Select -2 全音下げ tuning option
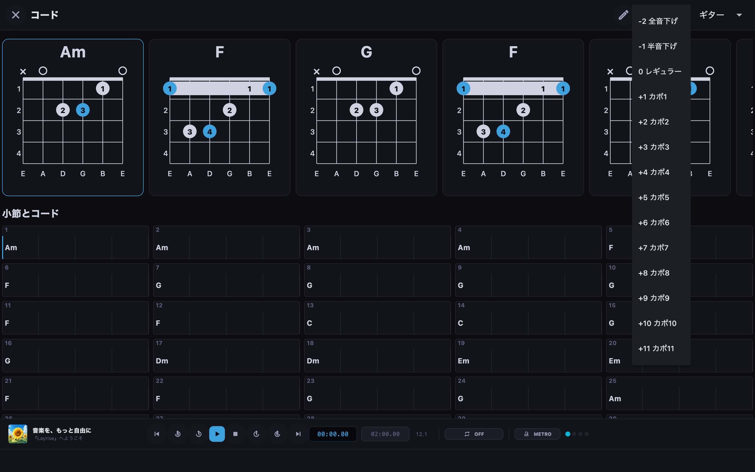The width and height of the screenshot is (755, 472). coord(661,21)
